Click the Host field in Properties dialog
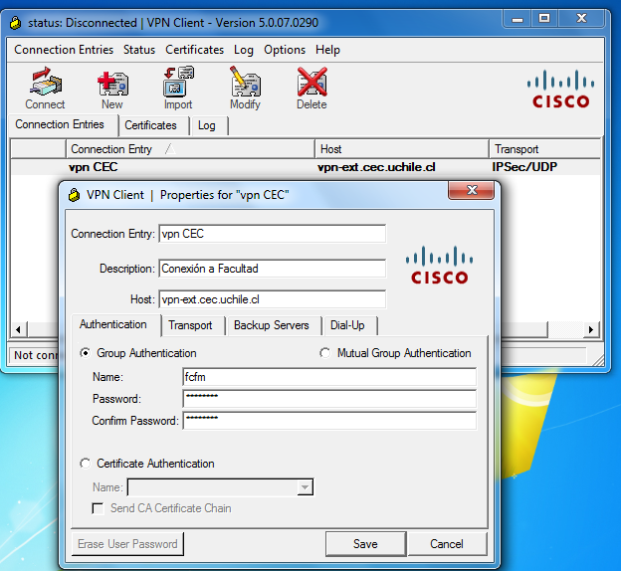 tap(272, 299)
